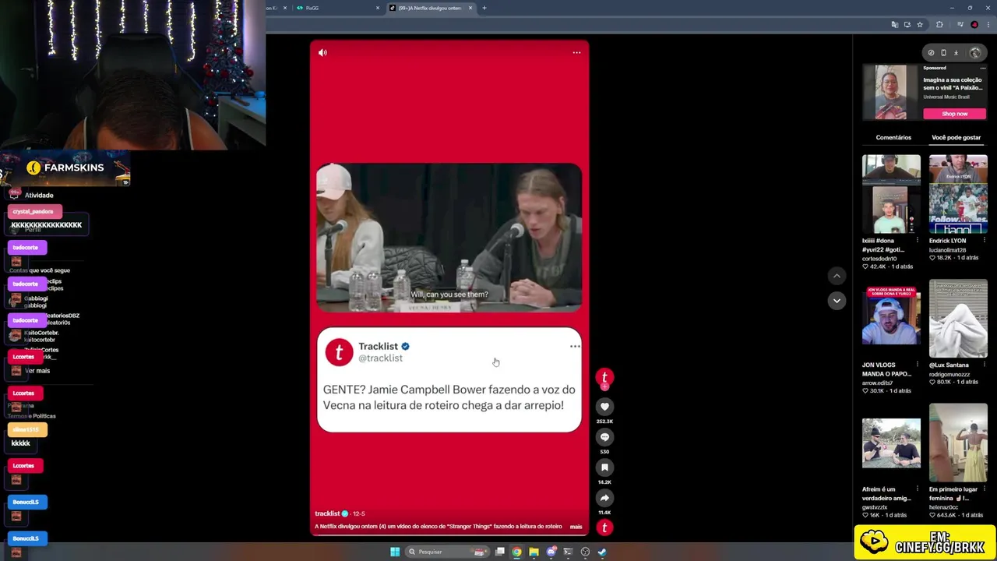Open the TikTok profile avatar
Screen dimensions: 997x561
975,53
